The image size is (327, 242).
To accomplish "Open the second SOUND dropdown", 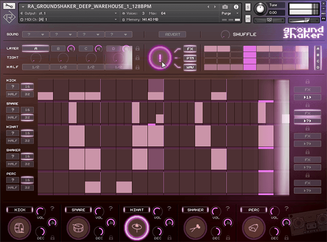I will 64,35.
